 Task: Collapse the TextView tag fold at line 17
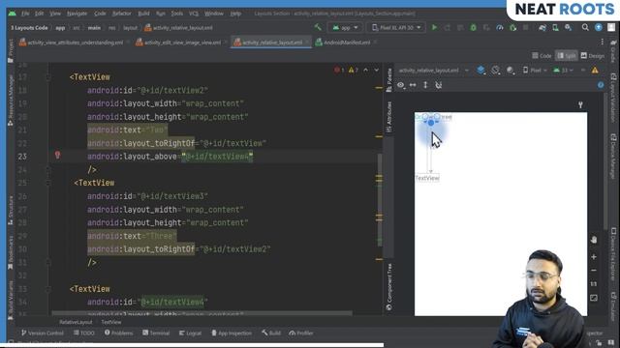48,77
